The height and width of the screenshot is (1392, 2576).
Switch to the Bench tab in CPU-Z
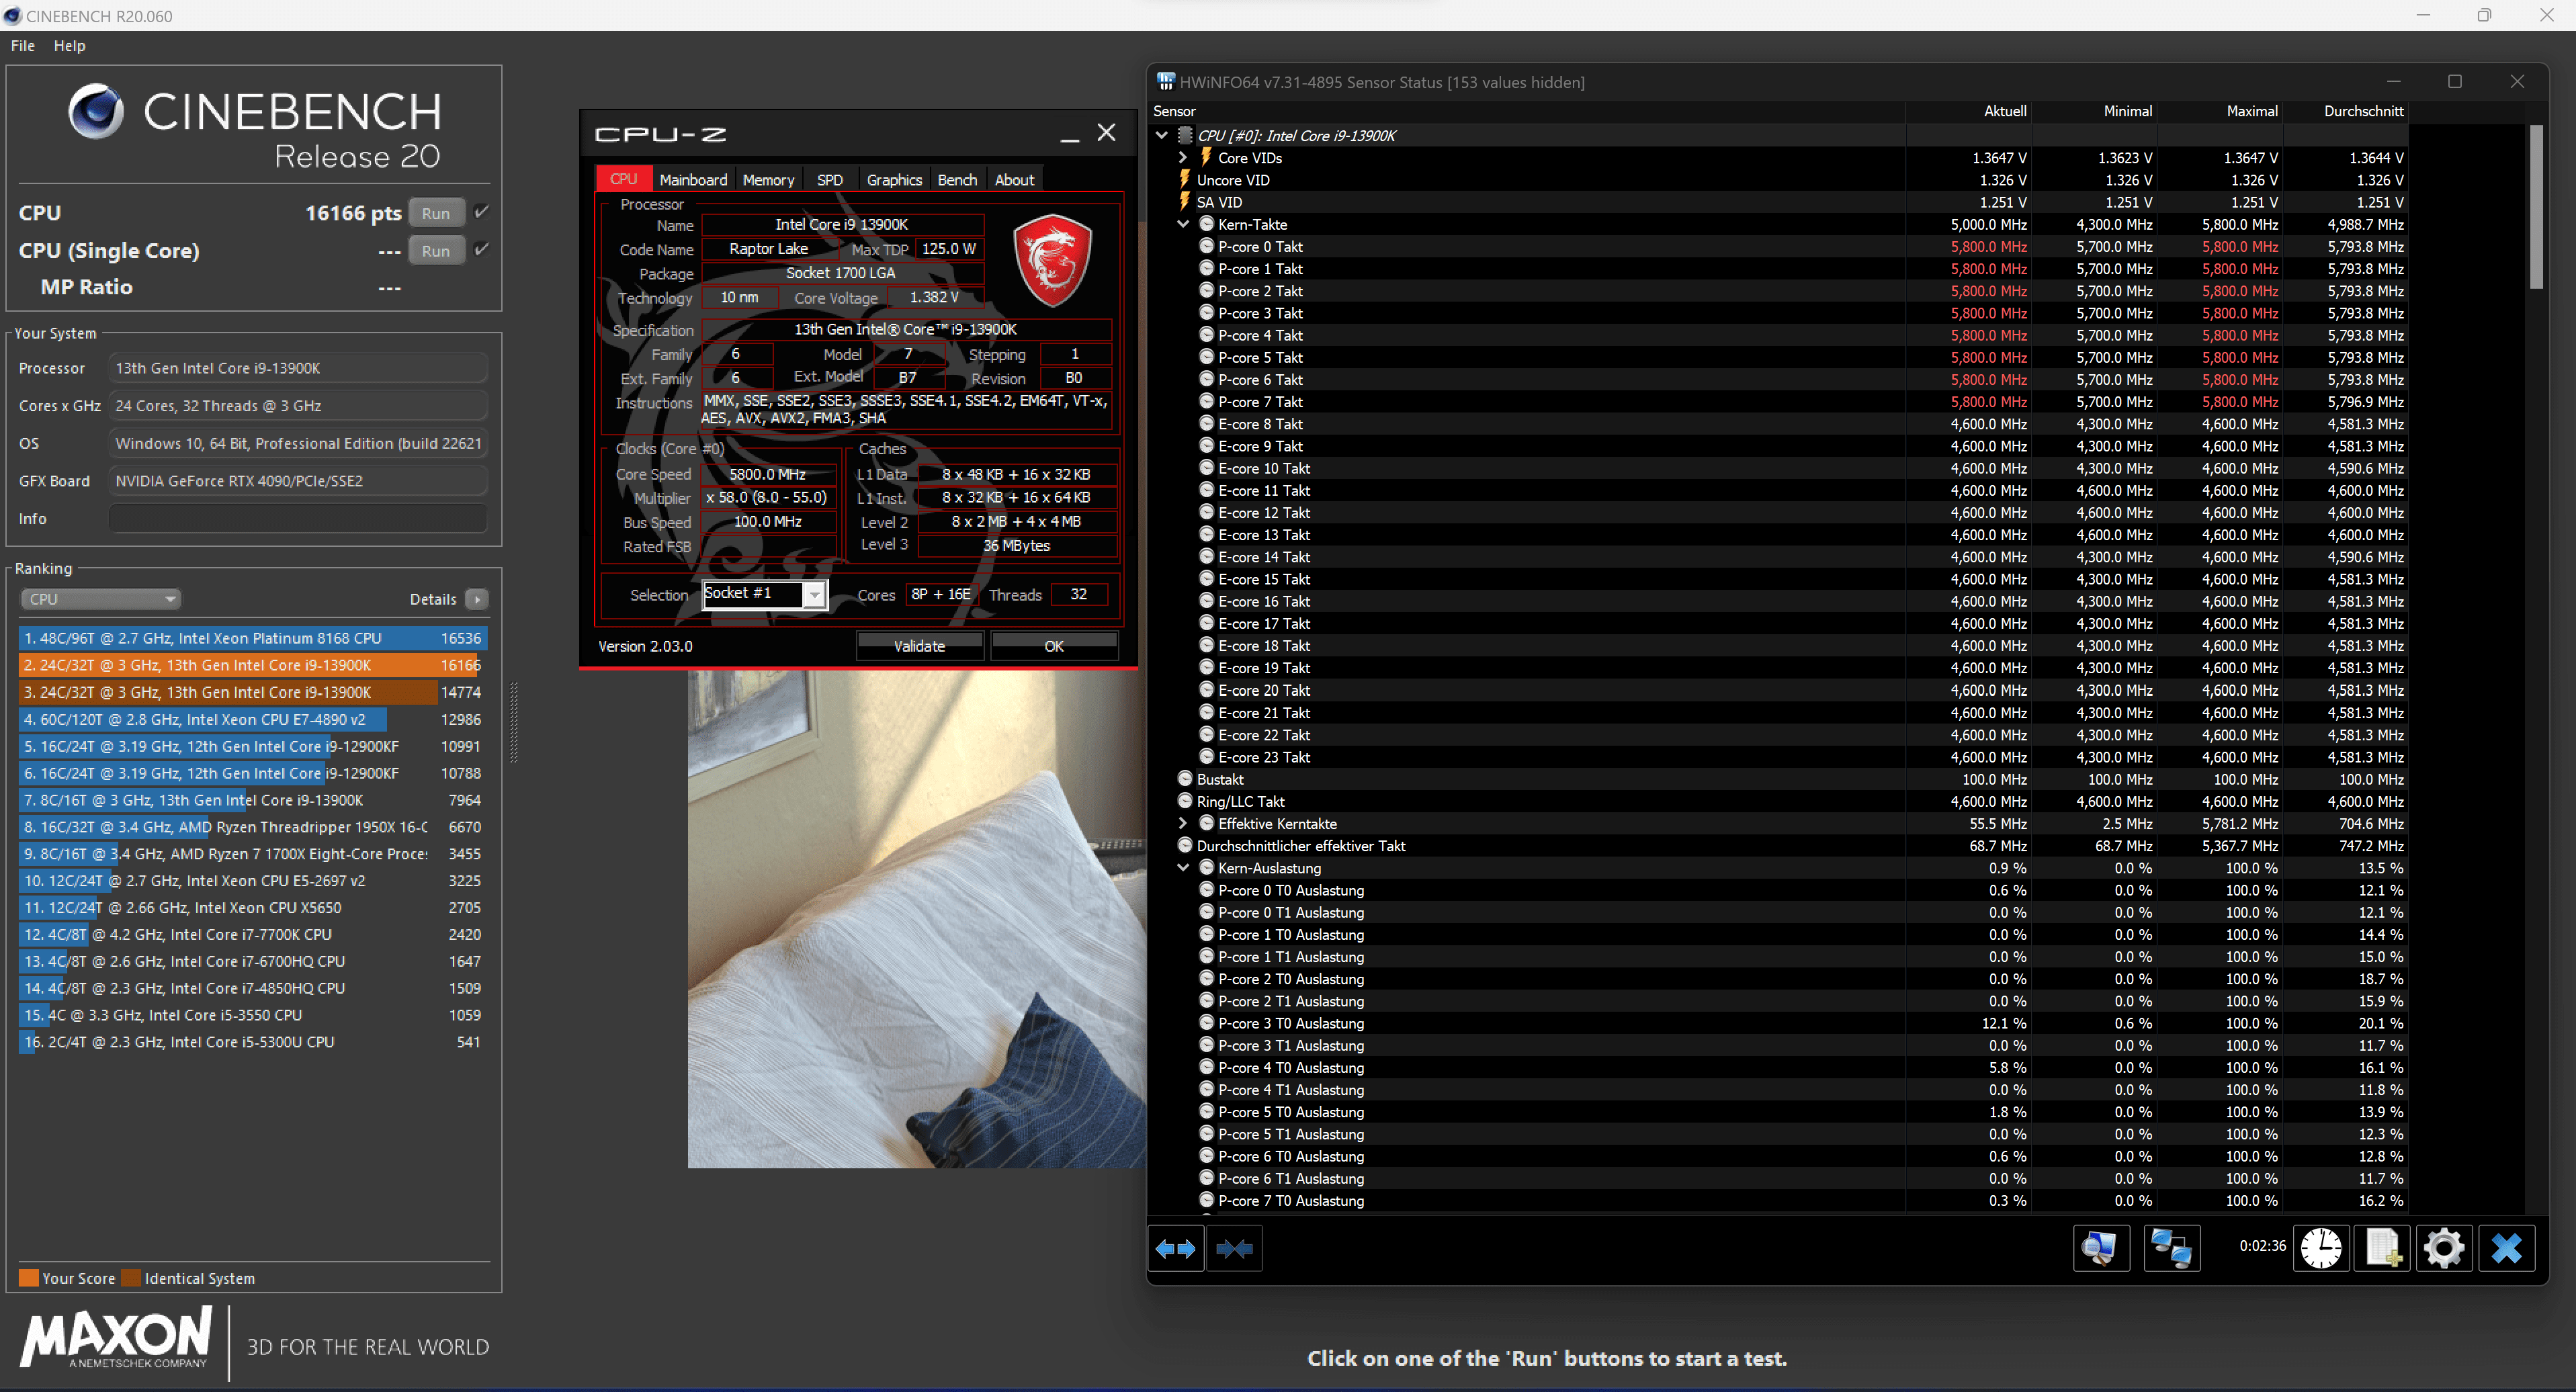957,179
